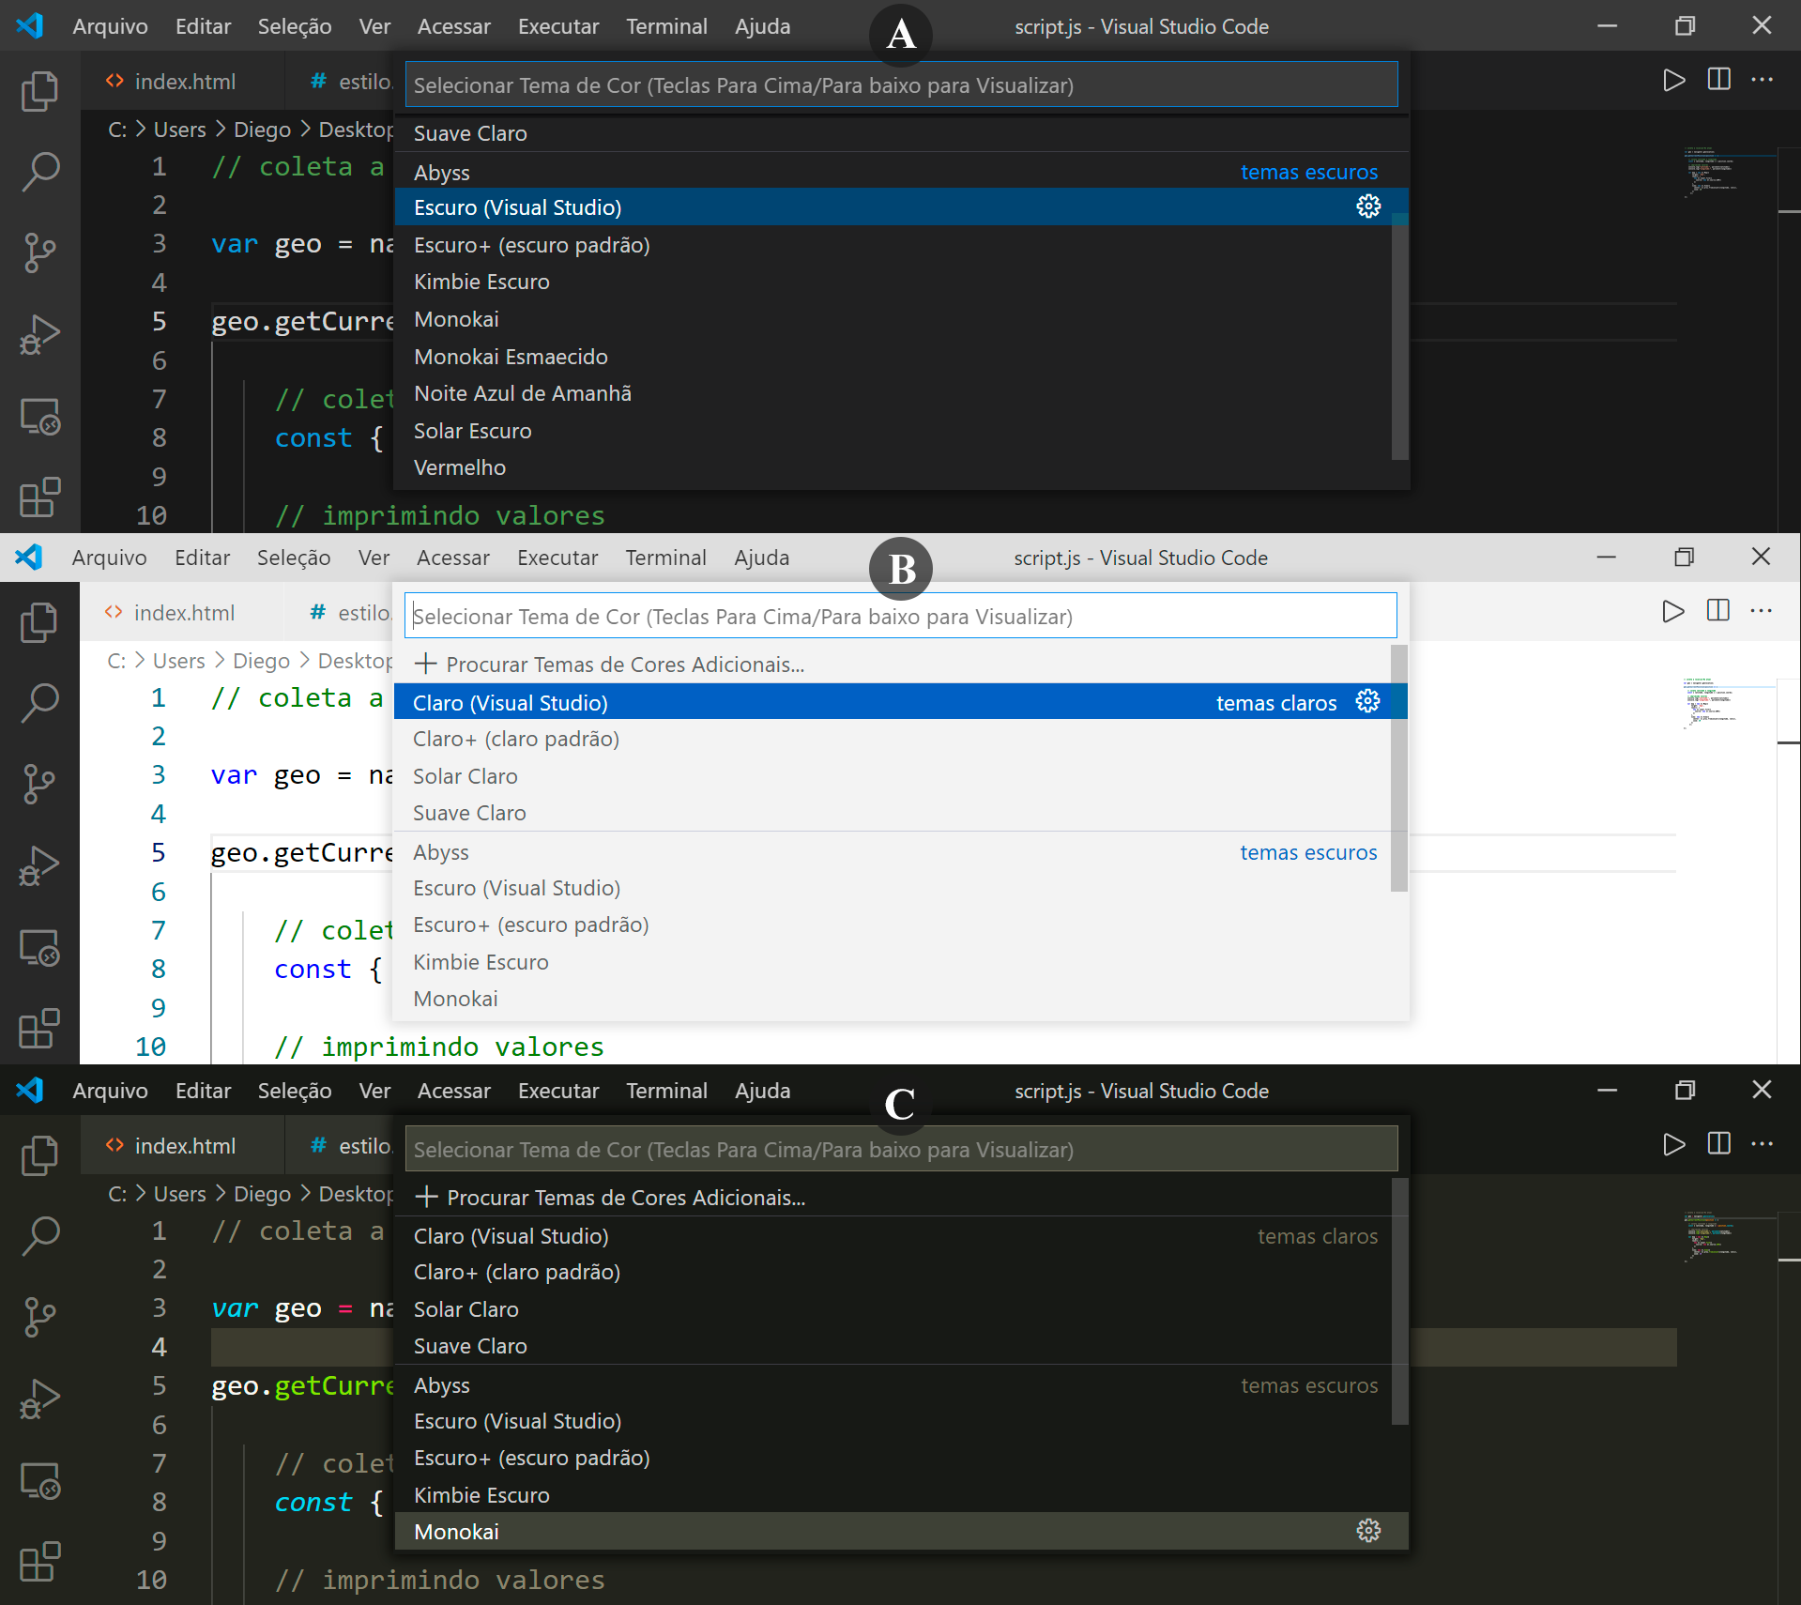Click theme list scrollbar in window B
This screenshot has height=1605, width=1801.
click(x=1398, y=769)
